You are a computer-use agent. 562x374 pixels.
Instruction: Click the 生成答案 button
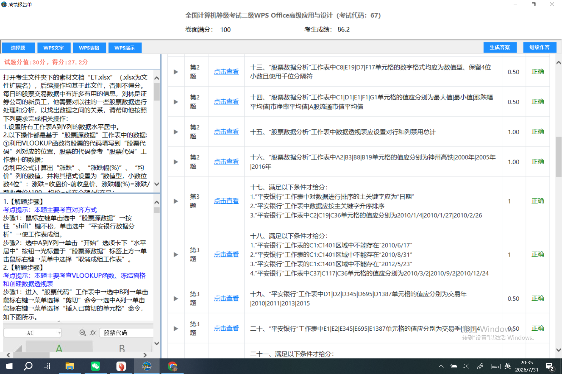tap(500, 47)
